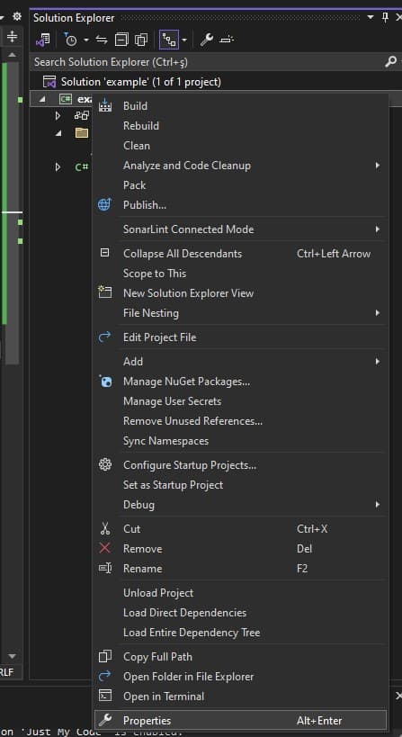
Task: Open dropdown beside the nested view button
Action: (184, 40)
